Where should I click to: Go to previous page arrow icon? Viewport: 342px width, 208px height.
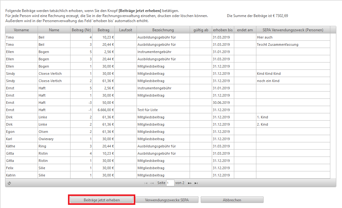pos(152,183)
